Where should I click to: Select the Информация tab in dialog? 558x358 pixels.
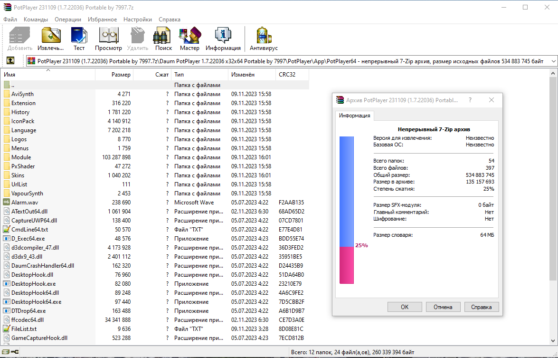(354, 116)
